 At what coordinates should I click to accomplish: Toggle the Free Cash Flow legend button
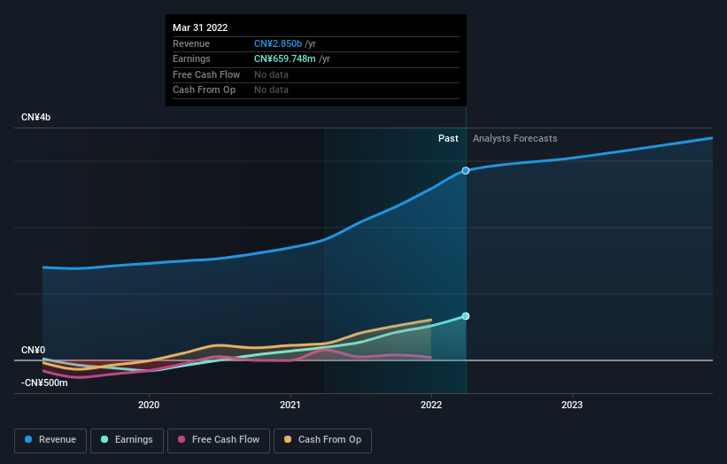(x=219, y=440)
